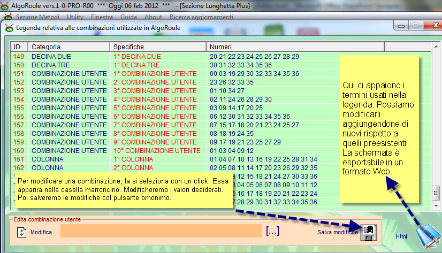Image resolution: width=442 pixels, height=253 pixels.
Task: Select row 159 9° COMBINAZIONE UTENTE
Action: pyautogui.click(x=222, y=142)
